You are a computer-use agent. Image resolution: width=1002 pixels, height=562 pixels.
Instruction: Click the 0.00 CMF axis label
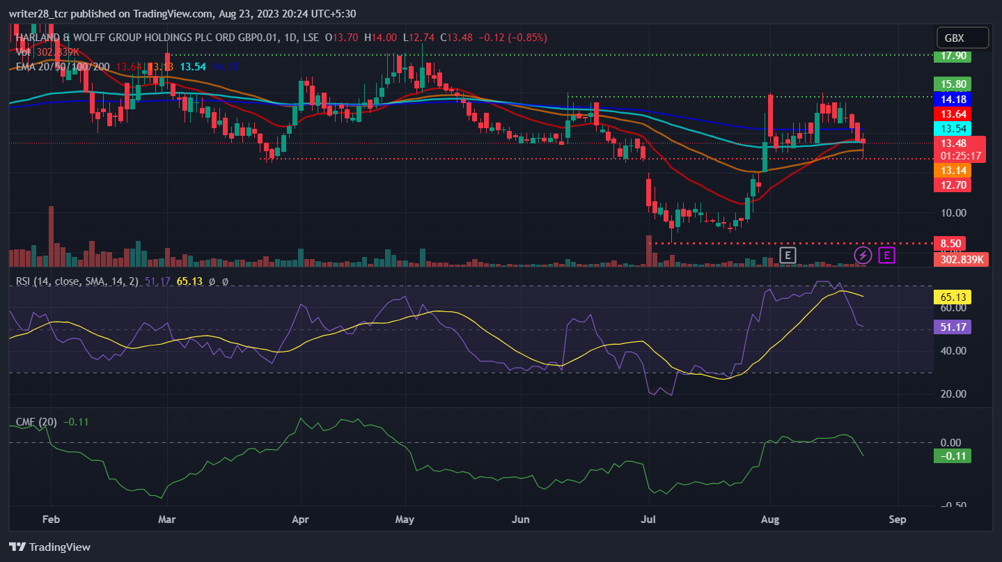pos(950,443)
